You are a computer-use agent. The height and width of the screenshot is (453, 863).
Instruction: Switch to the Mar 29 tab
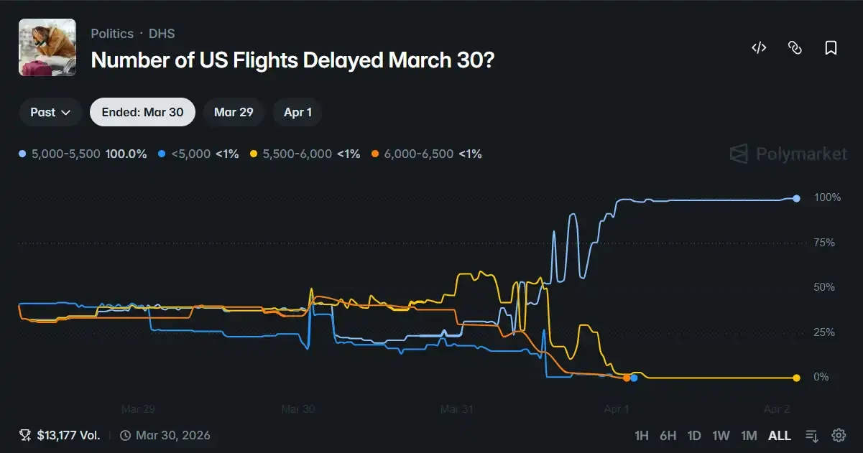click(x=234, y=112)
